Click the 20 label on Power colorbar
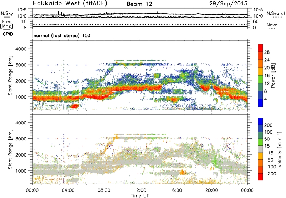 [x=267, y=68]
